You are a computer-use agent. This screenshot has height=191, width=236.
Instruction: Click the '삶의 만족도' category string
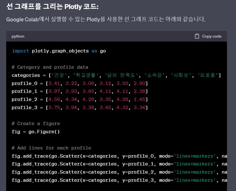click(121, 75)
